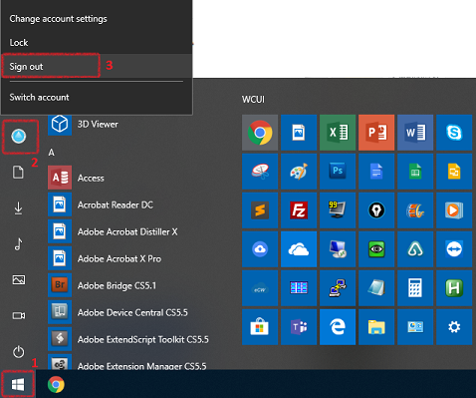The height and width of the screenshot is (398, 476).
Task: Open the green eye tile
Action: pyautogui.click(x=376, y=249)
